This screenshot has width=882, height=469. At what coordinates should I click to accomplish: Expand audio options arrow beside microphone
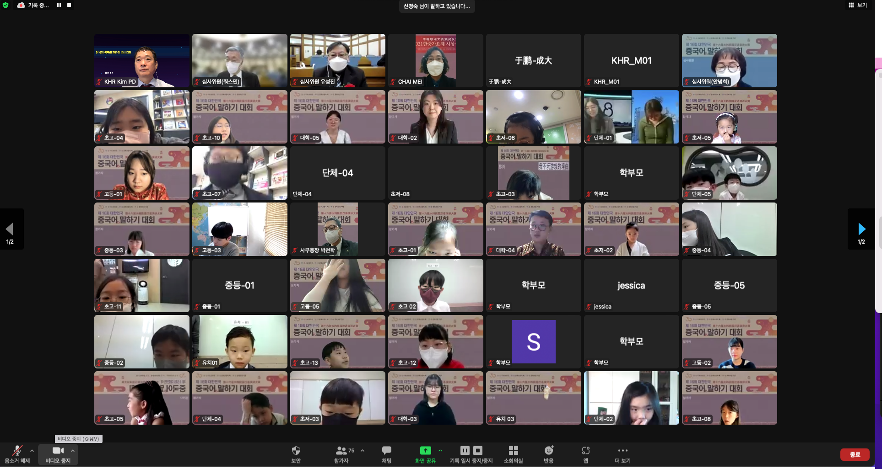32,451
